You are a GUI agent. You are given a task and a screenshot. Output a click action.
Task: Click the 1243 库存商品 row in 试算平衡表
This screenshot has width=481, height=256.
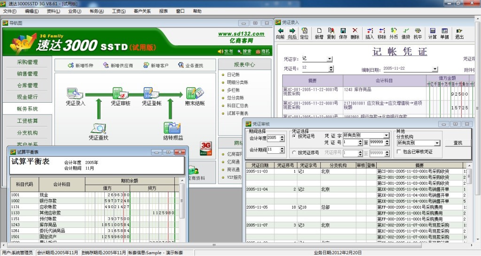94,225
